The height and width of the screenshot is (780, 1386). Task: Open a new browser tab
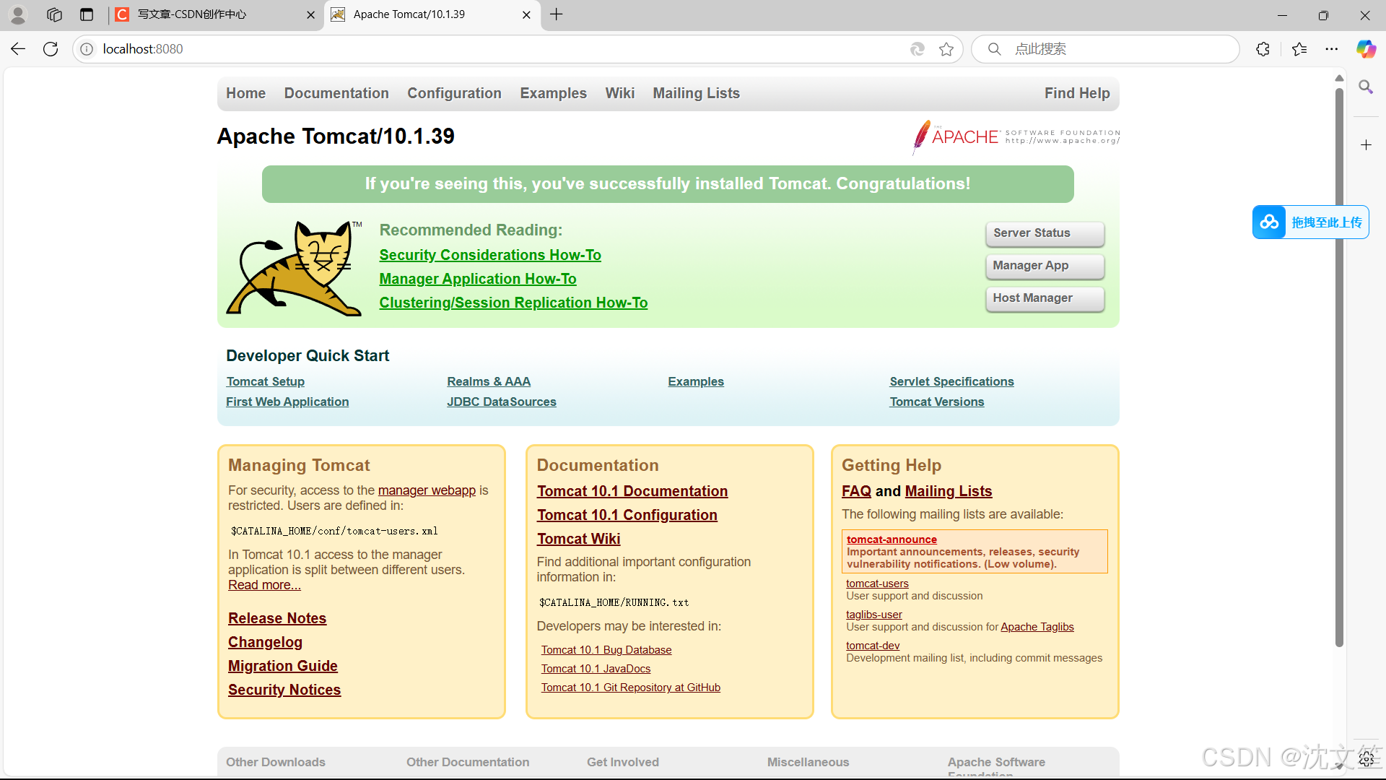tap(557, 14)
